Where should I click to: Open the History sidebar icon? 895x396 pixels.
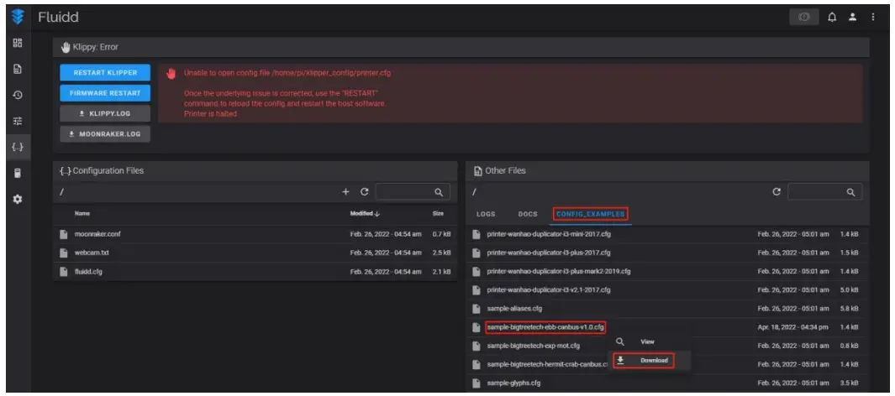tap(18, 95)
